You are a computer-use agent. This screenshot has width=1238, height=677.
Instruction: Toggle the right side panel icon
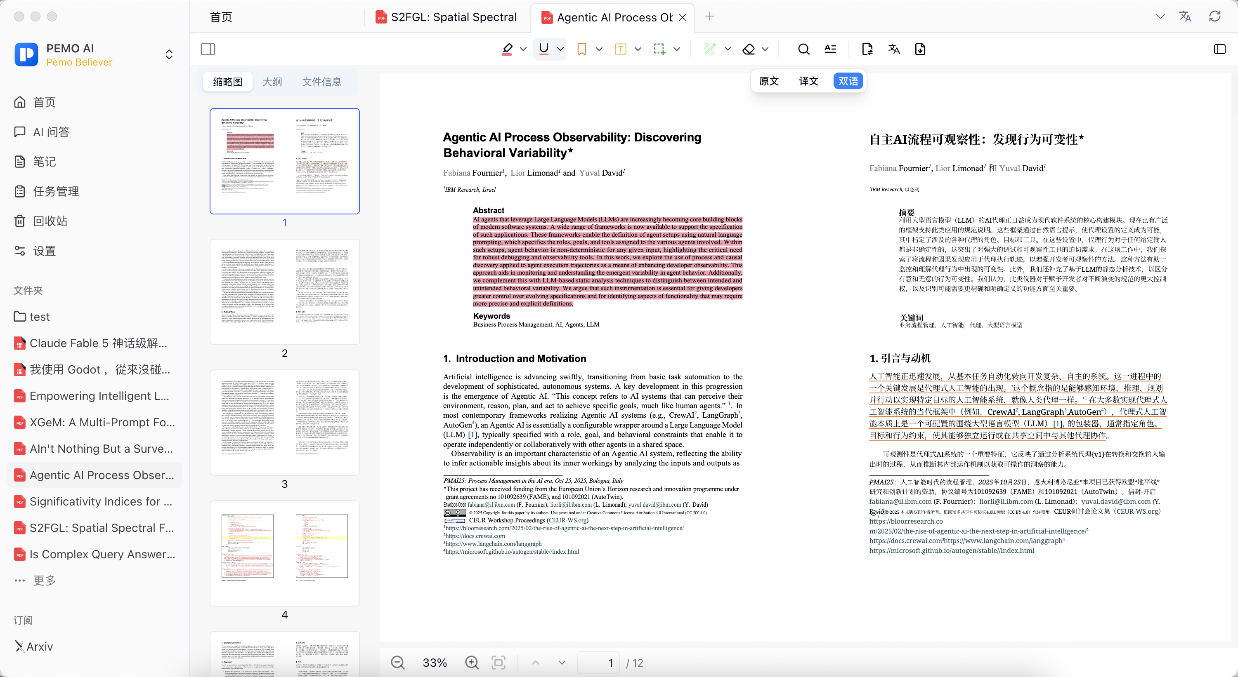(x=1219, y=49)
